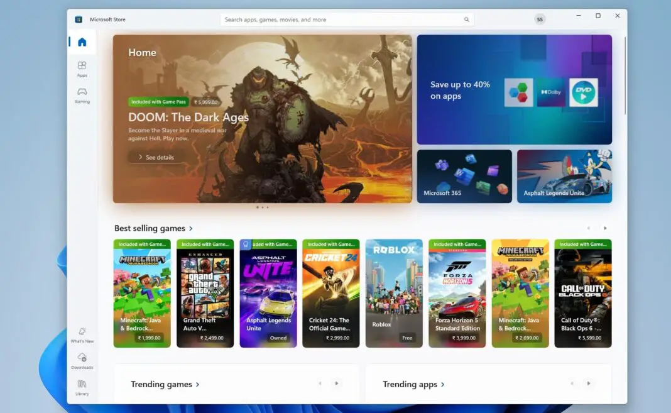Open the SS account profile

539,19
